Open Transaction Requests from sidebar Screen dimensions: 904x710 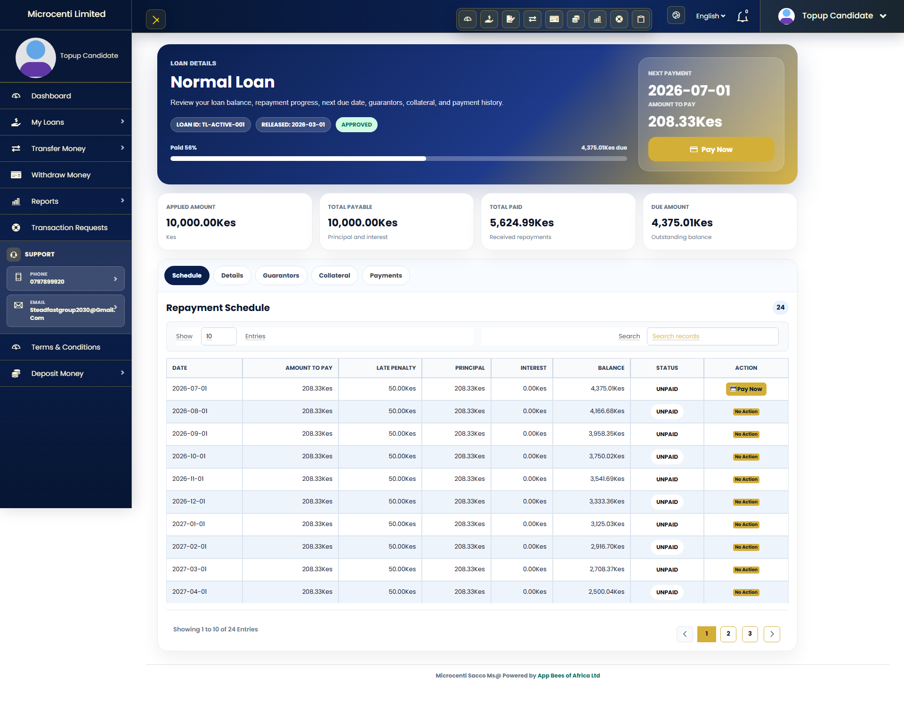[65, 228]
